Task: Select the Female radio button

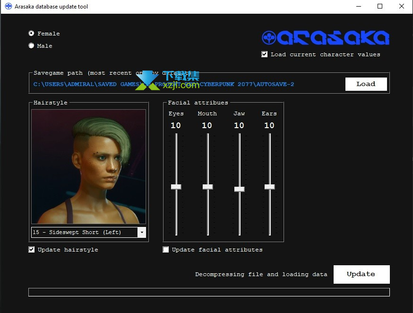Action: [x=31, y=33]
